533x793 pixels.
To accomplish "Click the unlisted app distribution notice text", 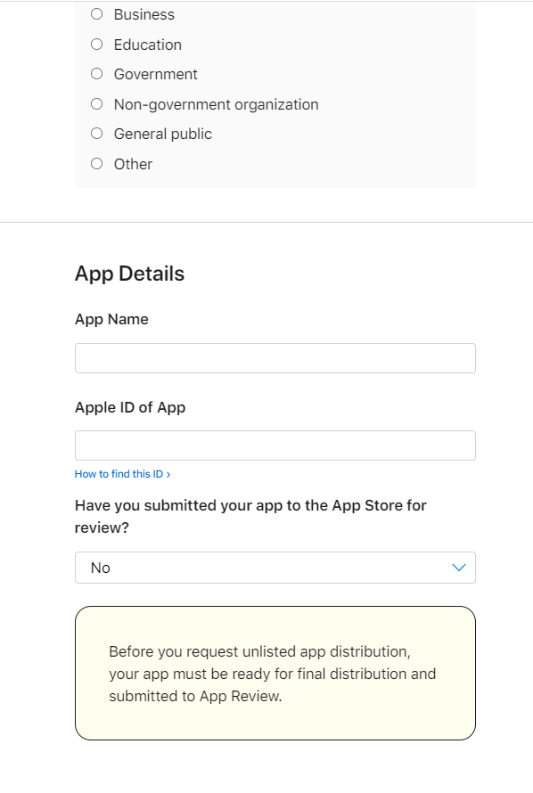I will click(272, 674).
